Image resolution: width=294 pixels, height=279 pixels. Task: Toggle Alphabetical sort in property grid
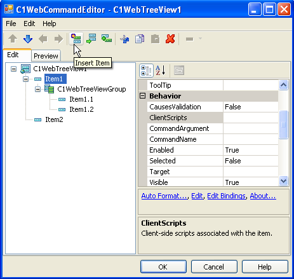point(160,71)
